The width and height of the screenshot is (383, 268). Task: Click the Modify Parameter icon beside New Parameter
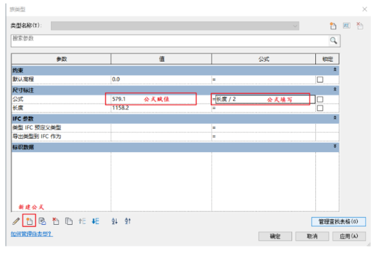coord(43,221)
